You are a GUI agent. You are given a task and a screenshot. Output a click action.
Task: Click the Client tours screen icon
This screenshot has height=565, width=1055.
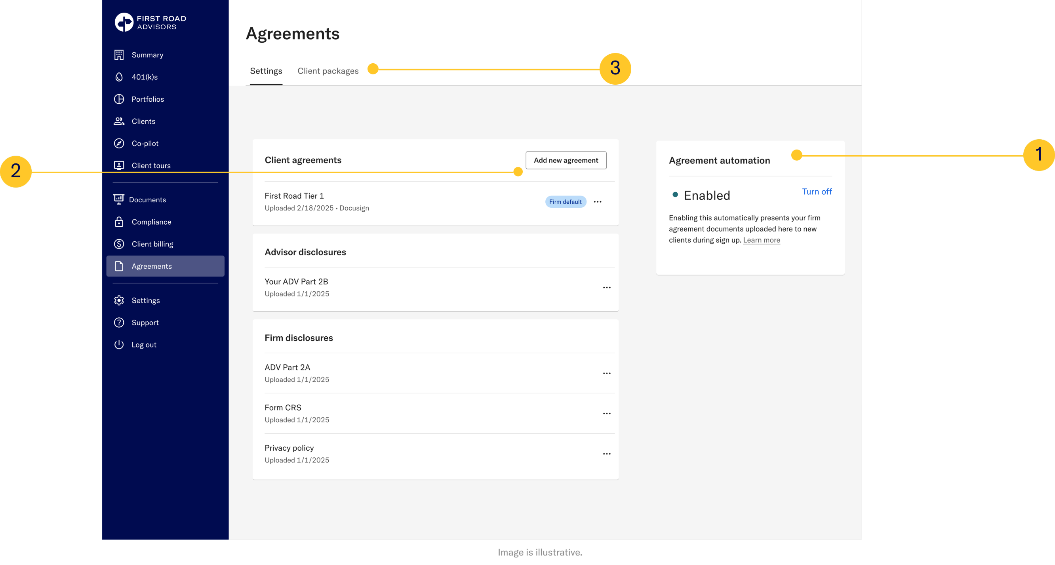(x=119, y=165)
